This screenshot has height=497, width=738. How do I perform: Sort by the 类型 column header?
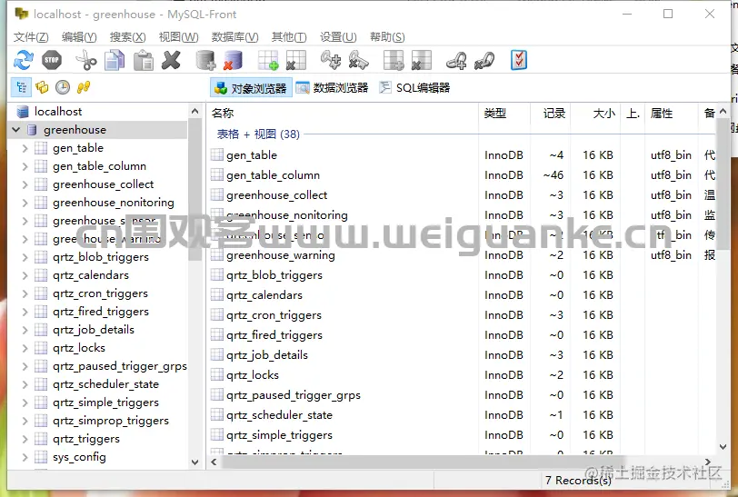tap(504, 113)
